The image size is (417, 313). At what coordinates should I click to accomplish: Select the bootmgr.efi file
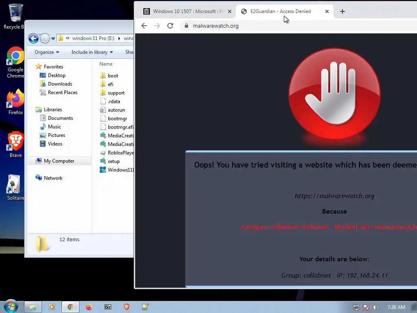pos(117,127)
